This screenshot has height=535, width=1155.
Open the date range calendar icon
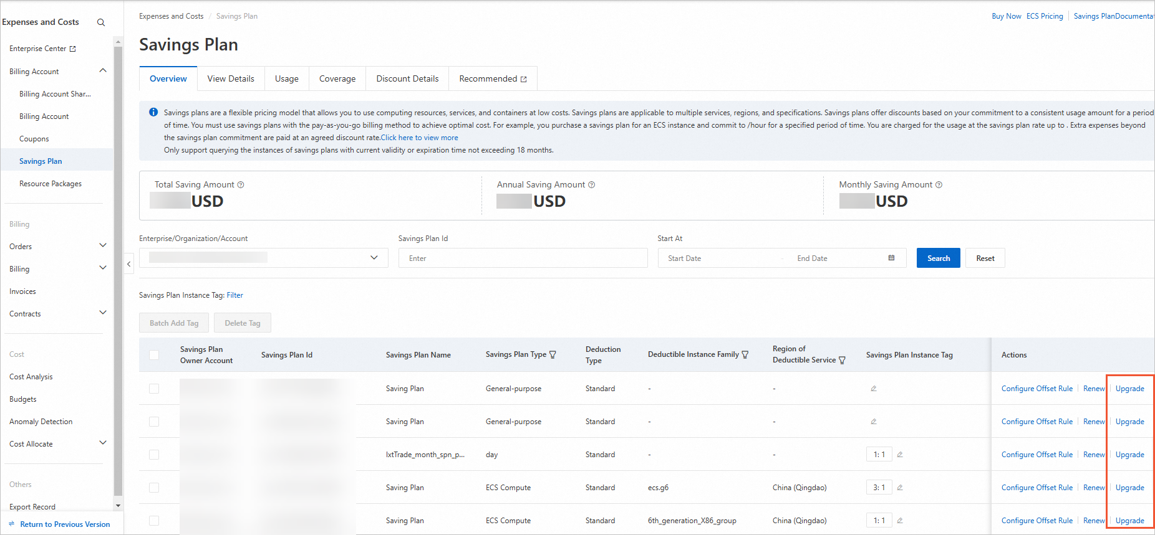pos(891,258)
